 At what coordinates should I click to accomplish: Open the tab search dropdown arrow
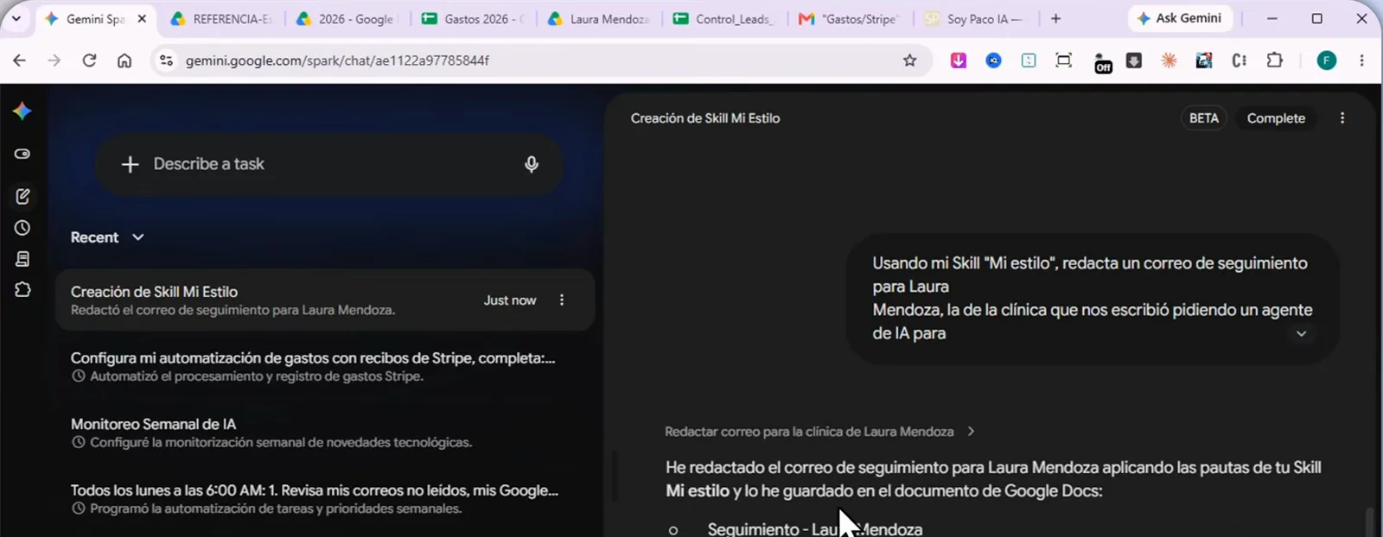[16, 18]
